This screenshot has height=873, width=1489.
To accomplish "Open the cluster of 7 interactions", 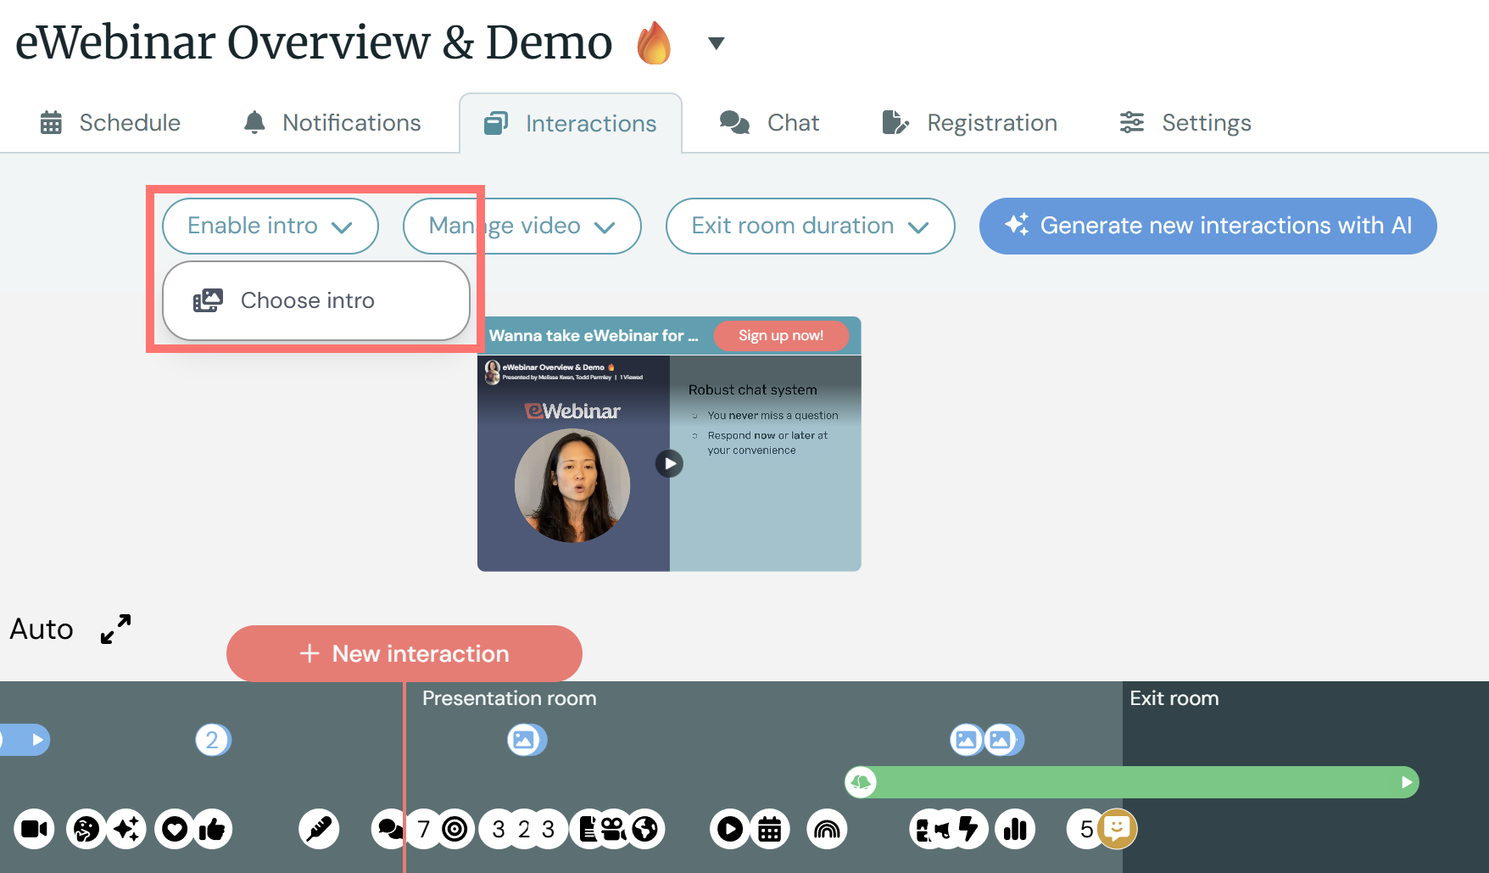I will [424, 829].
